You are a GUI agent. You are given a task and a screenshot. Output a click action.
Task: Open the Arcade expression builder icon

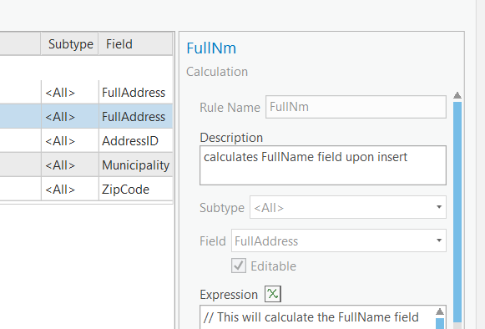click(273, 294)
